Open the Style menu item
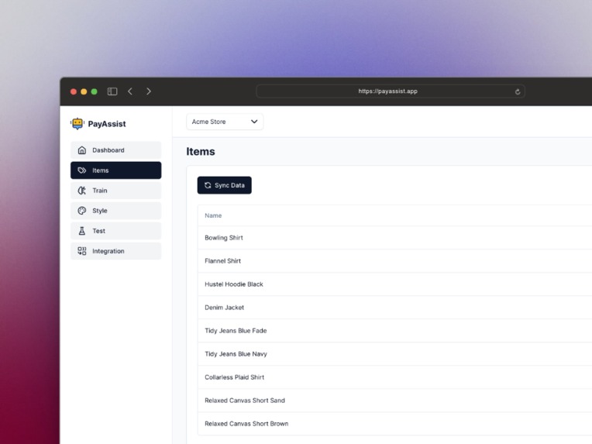 pyautogui.click(x=116, y=211)
